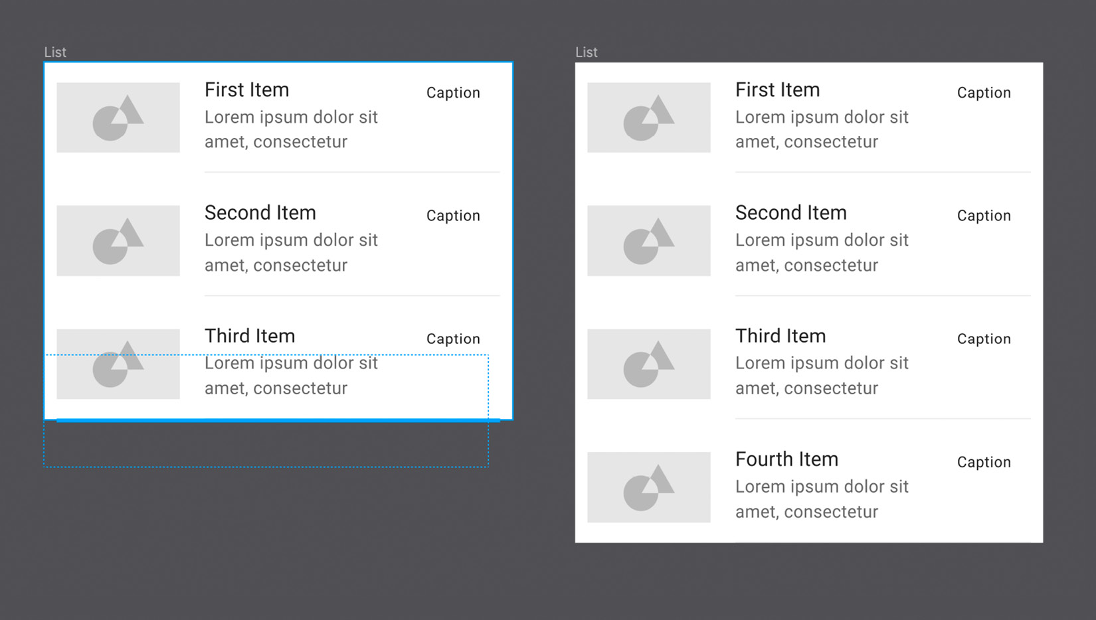Select the Third Item heading in left list
The height and width of the screenshot is (620, 1096).
coord(249,335)
